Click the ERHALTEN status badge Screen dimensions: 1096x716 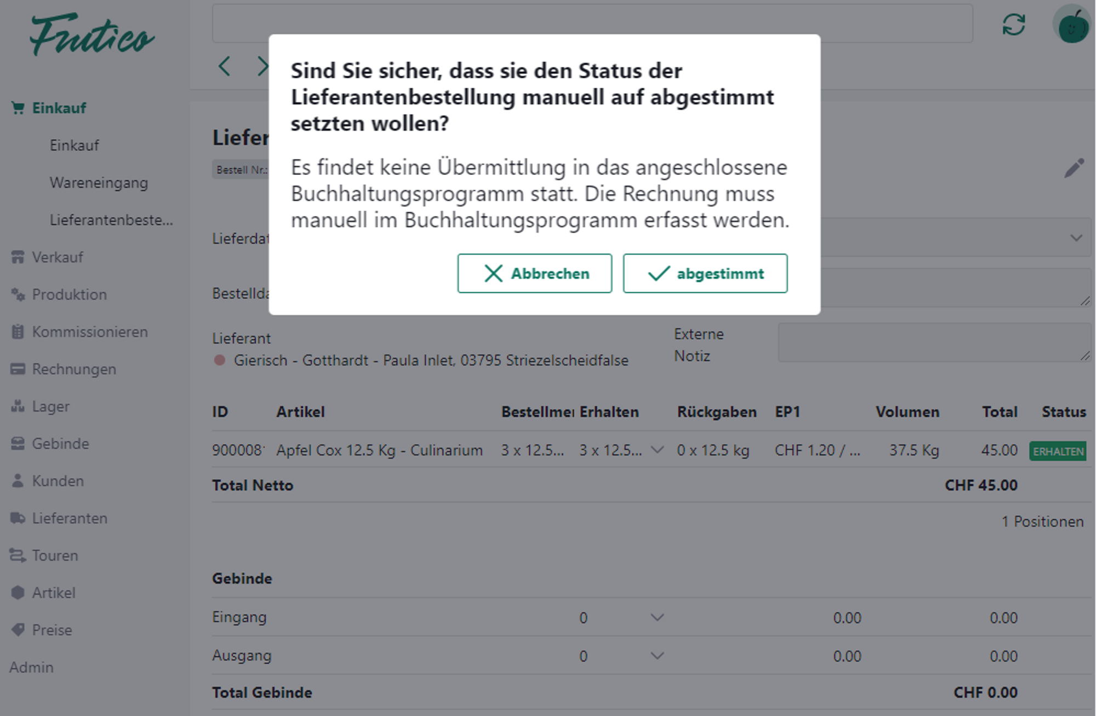(x=1058, y=451)
